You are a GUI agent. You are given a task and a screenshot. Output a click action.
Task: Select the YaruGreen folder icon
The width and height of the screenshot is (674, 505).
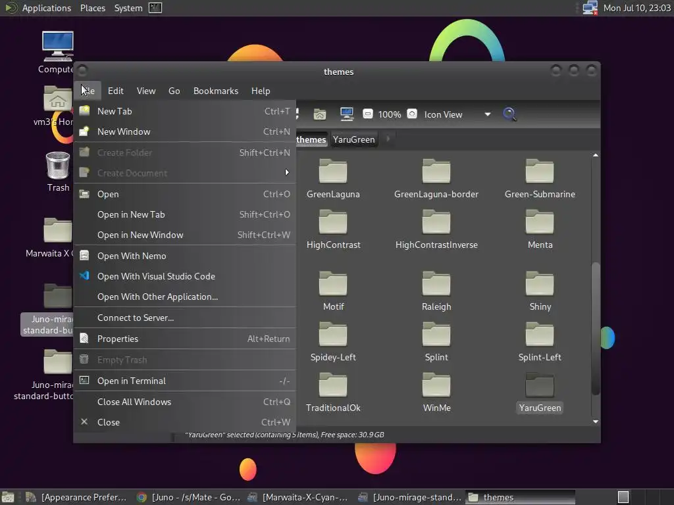pos(540,386)
